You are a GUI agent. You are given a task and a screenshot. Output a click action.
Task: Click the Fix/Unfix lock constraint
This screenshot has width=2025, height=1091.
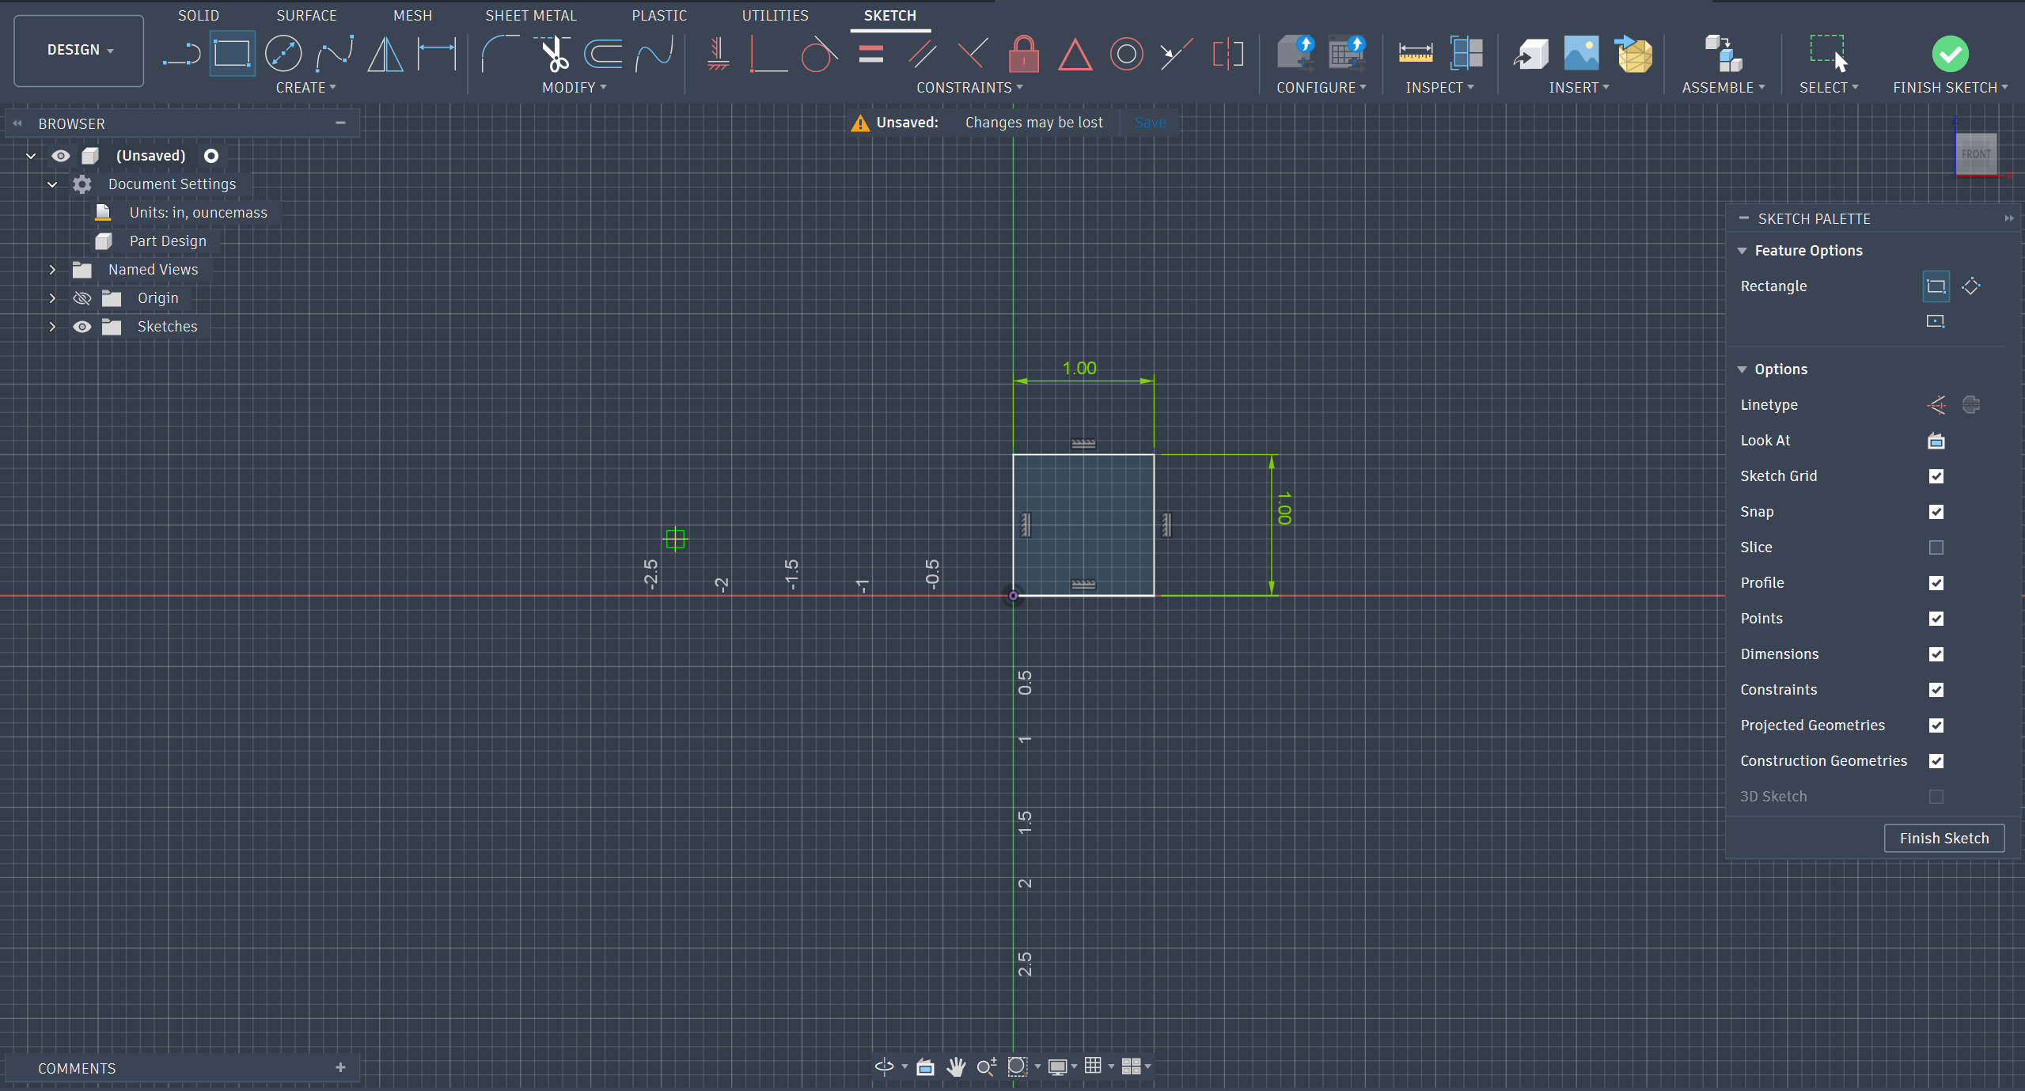(1023, 54)
